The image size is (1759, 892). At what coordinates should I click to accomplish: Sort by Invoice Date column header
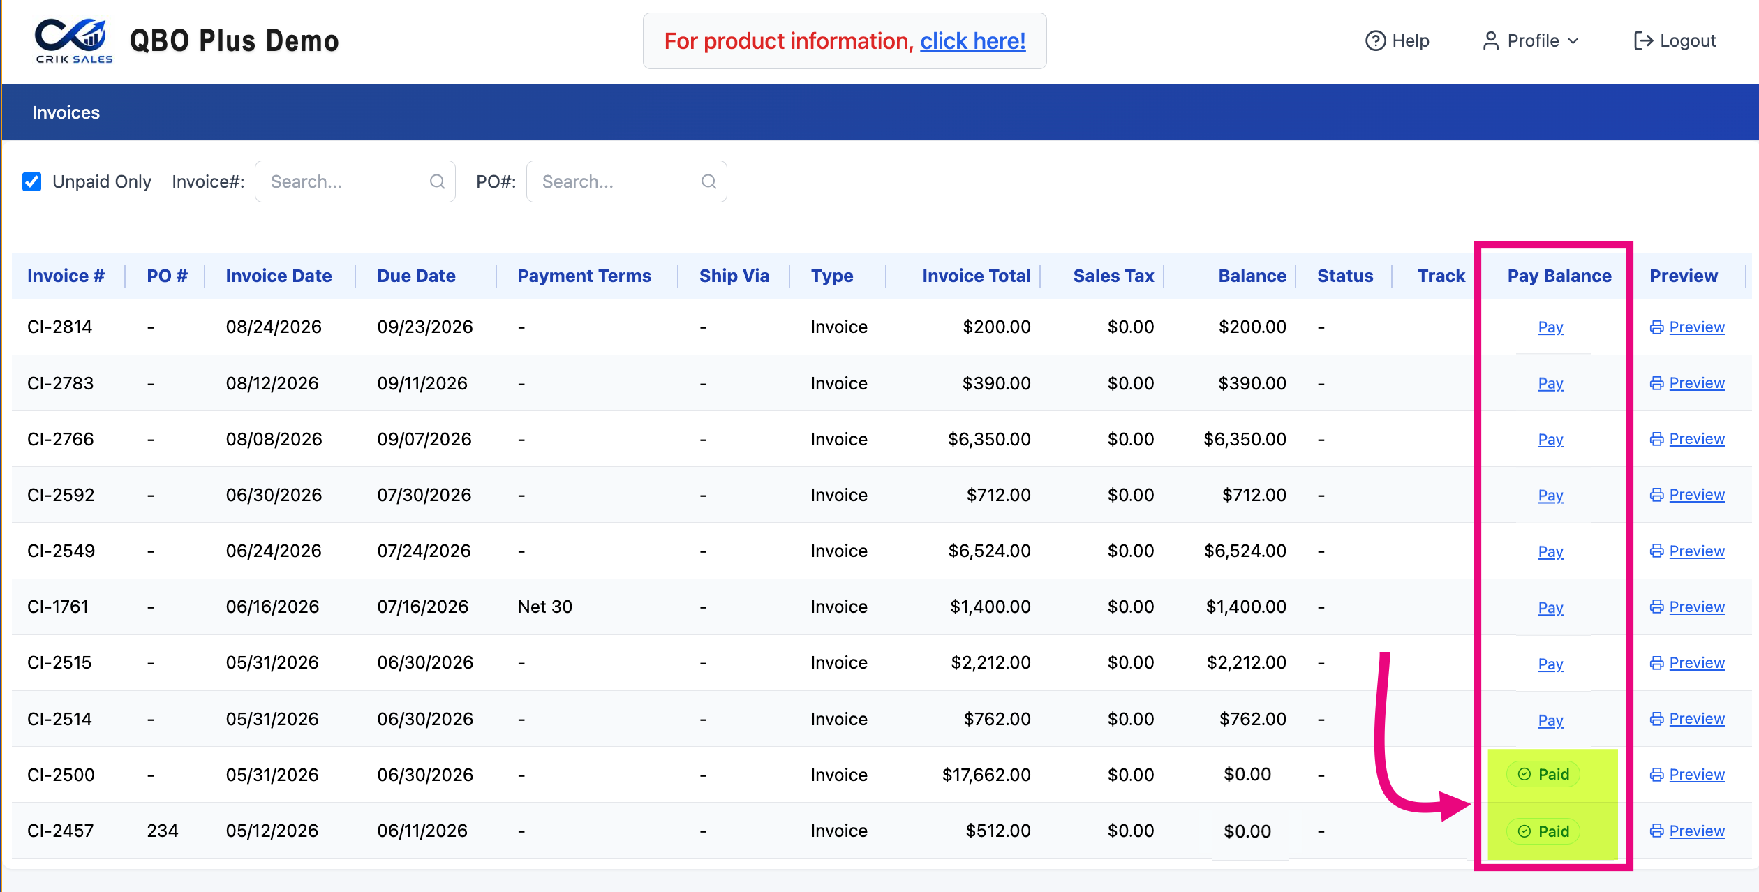coord(279,276)
